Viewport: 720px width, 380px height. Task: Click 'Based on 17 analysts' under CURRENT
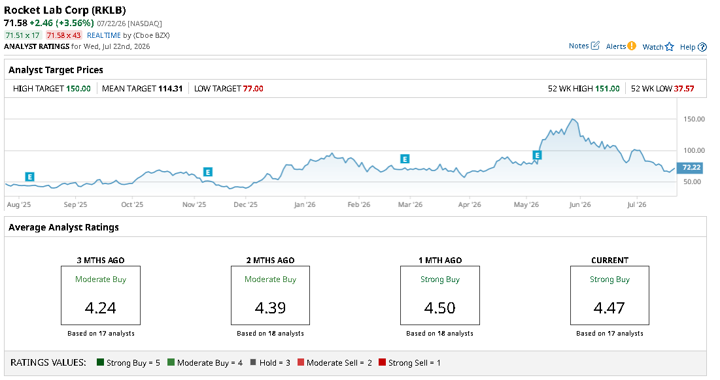(x=609, y=333)
